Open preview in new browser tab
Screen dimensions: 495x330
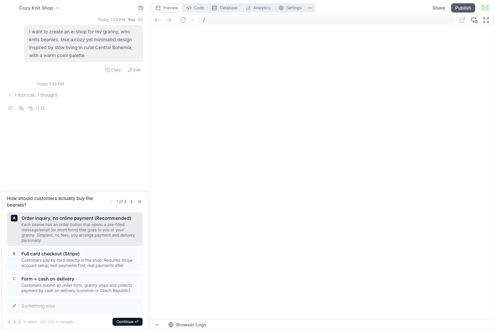[462, 20]
